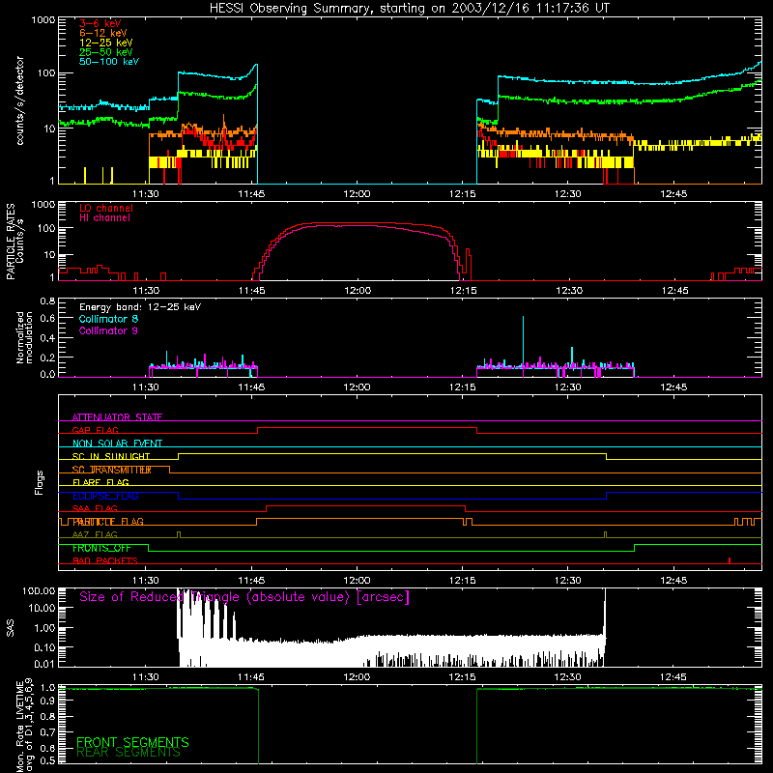
Task: Click 'Energy band: 12-25 keV' text
Action: (x=140, y=307)
